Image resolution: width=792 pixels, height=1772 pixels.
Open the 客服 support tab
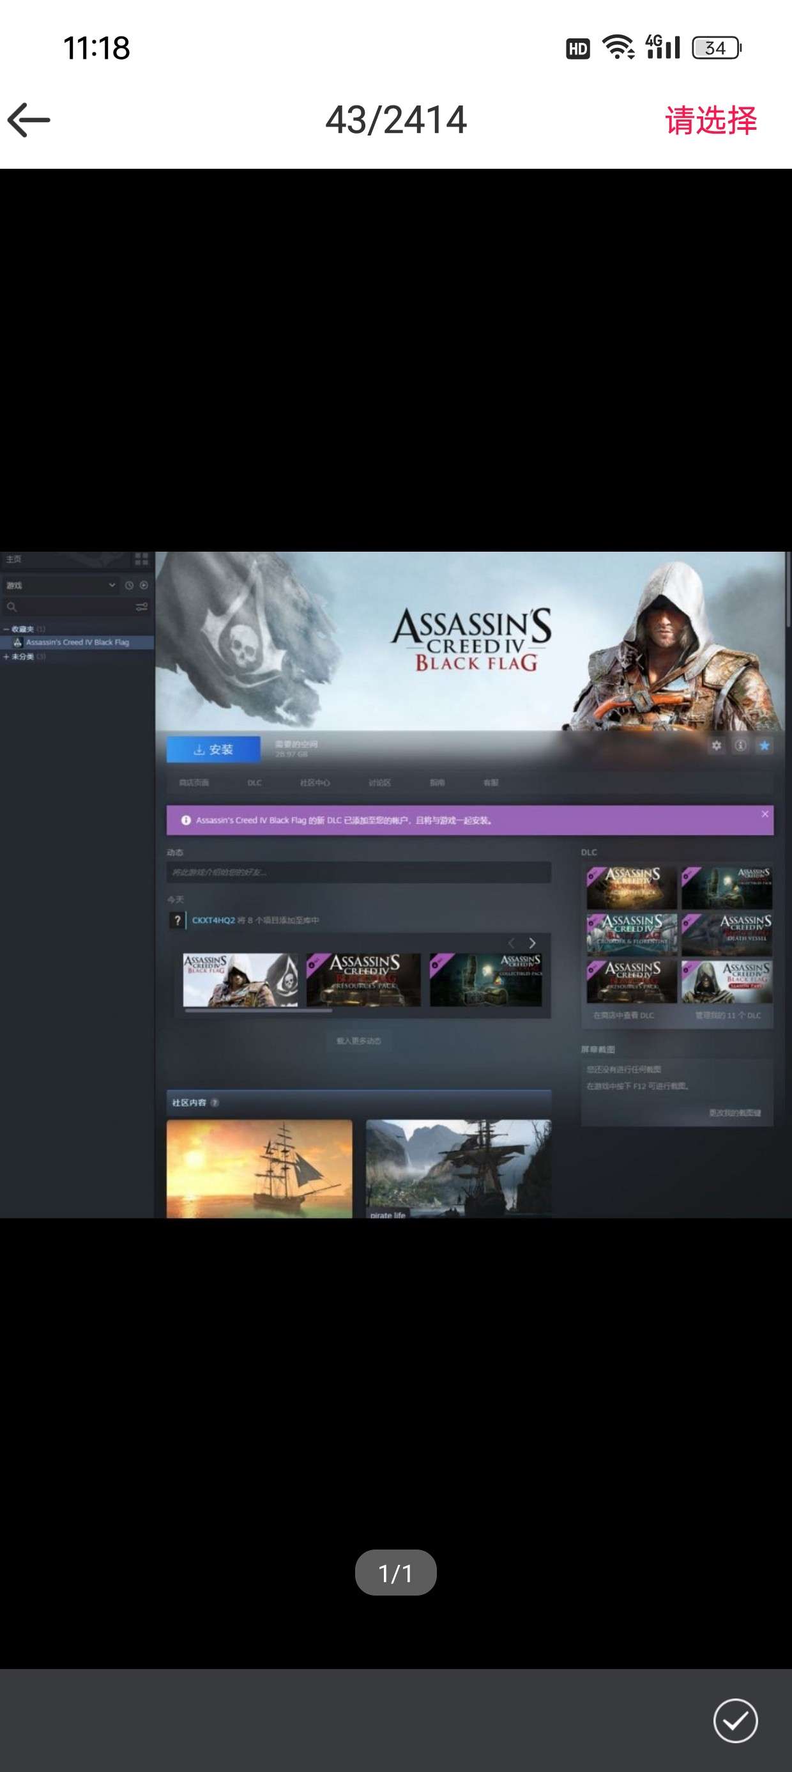point(491,783)
